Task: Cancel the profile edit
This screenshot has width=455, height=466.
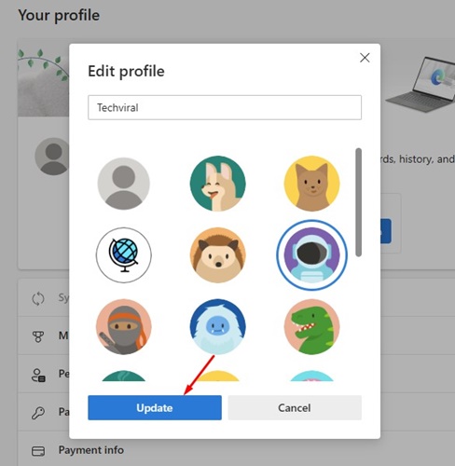Action: pos(295,407)
